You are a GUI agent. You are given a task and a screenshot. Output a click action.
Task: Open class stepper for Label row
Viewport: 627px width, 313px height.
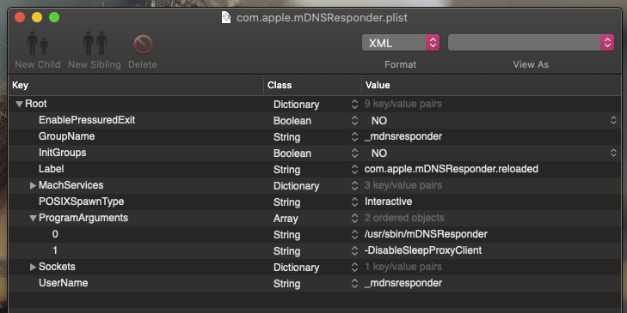pos(354,170)
